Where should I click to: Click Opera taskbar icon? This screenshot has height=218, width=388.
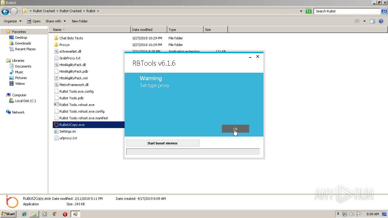coord(65,214)
